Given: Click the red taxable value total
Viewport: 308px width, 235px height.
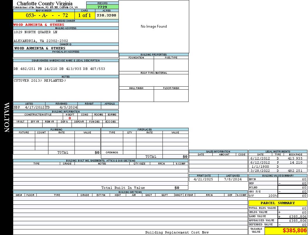Looking at the screenshot, I should point(295,231).
